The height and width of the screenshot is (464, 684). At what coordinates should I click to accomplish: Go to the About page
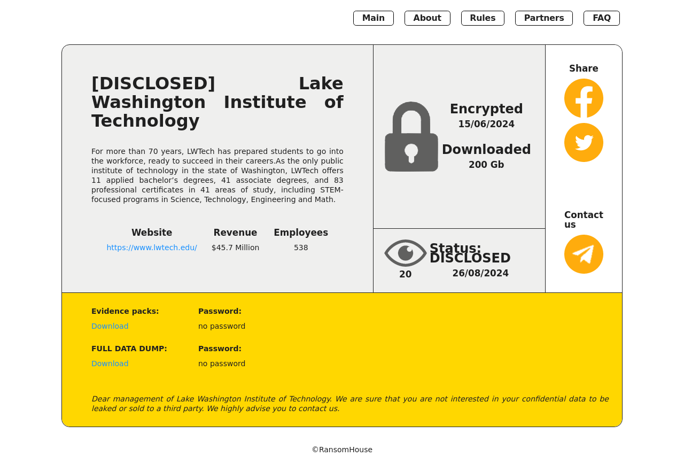pyautogui.click(x=428, y=18)
